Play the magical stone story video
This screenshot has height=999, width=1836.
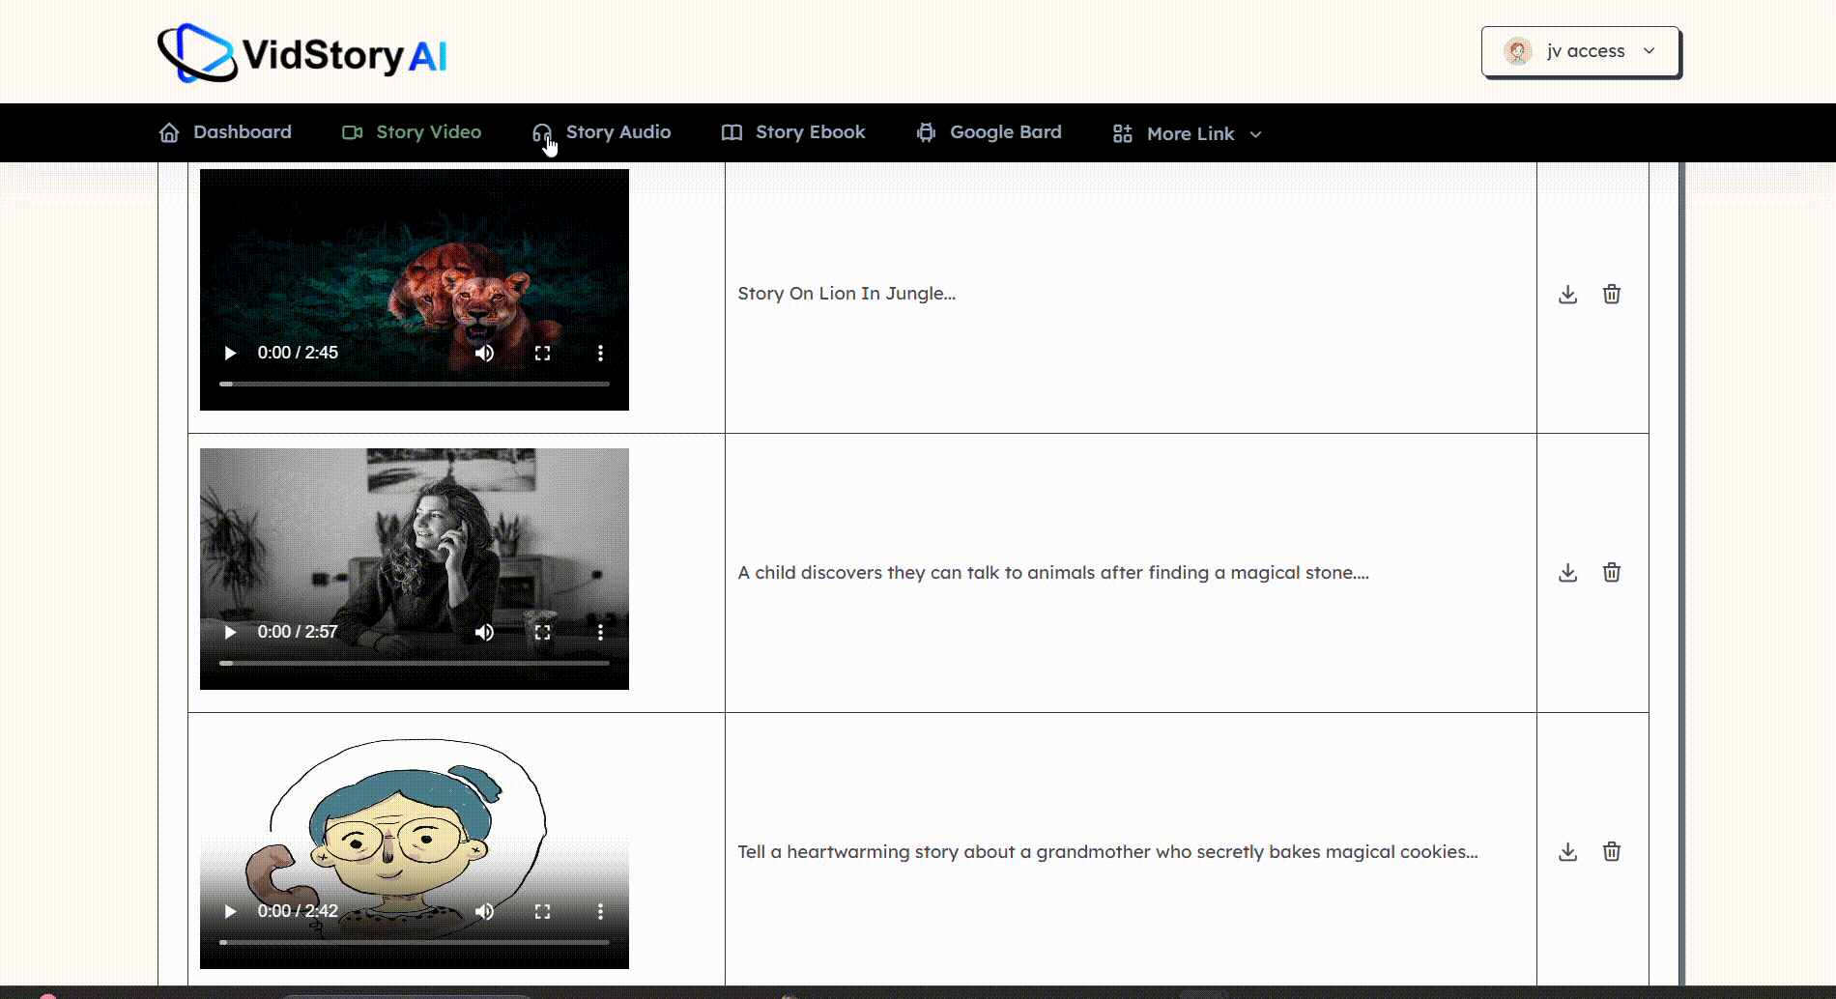click(230, 632)
